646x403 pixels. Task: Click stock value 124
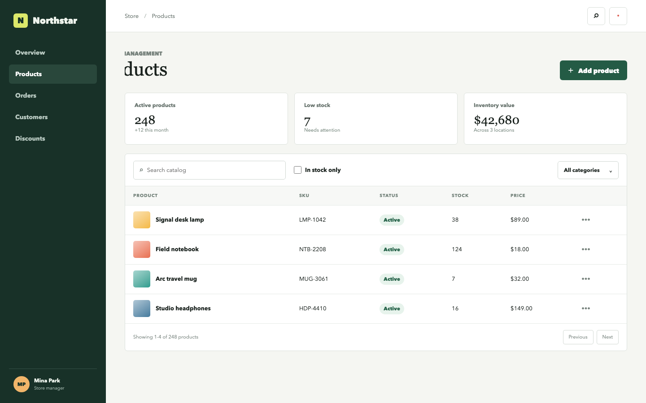(457, 249)
